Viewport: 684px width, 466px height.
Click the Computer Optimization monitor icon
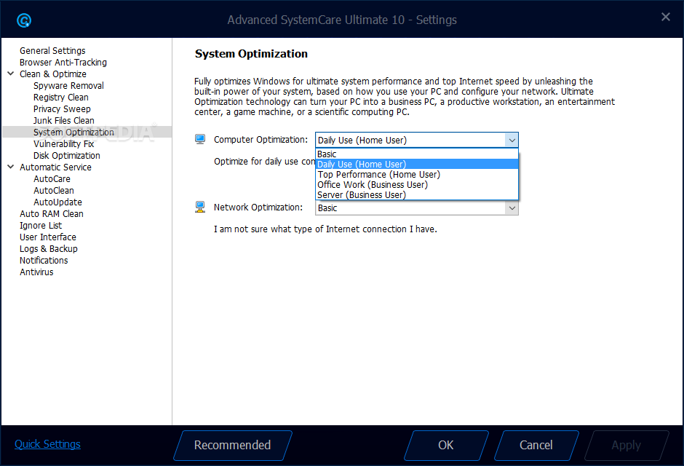click(200, 140)
